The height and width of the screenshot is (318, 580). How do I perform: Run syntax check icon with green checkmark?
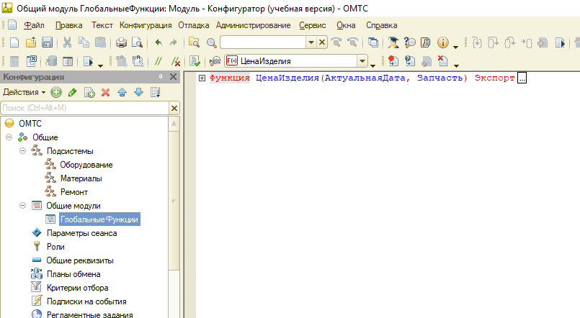(x=195, y=61)
